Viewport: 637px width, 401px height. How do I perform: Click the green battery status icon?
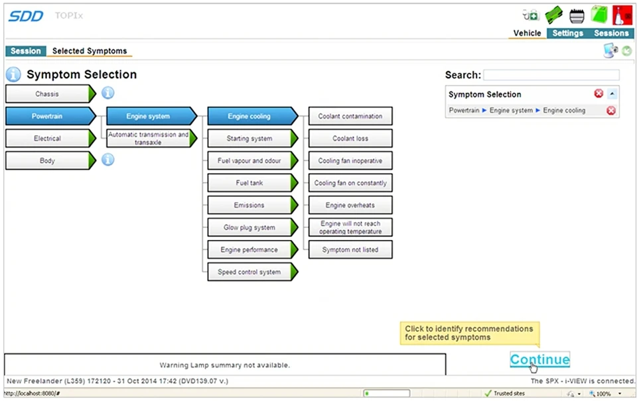pos(599,15)
